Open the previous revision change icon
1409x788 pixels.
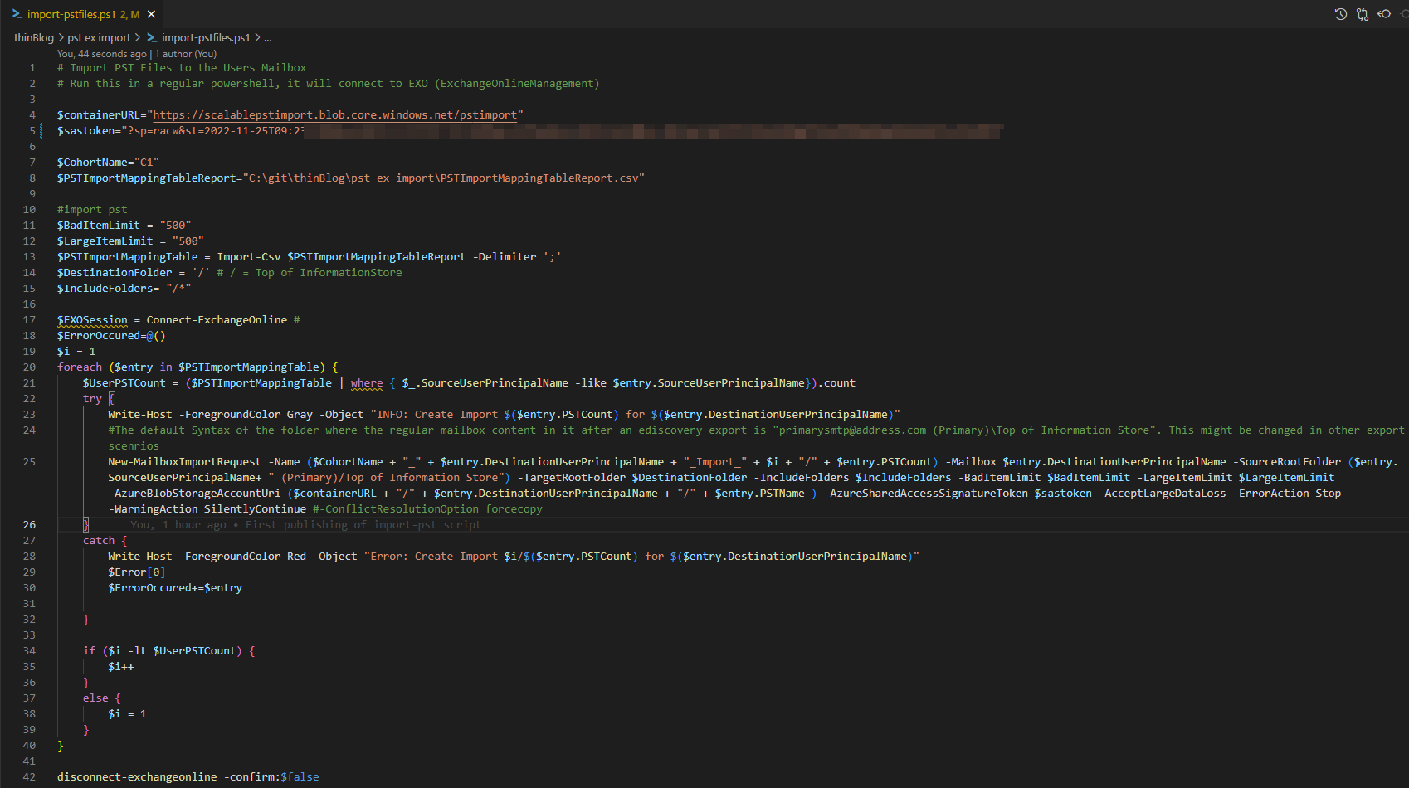click(x=1384, y=14)
